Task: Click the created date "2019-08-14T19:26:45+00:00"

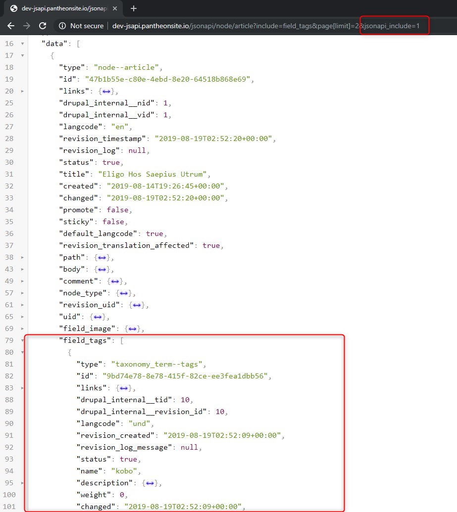Action: 165,186
